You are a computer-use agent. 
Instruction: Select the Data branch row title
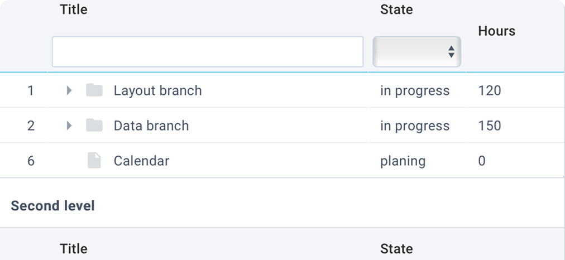click(151, 126)
